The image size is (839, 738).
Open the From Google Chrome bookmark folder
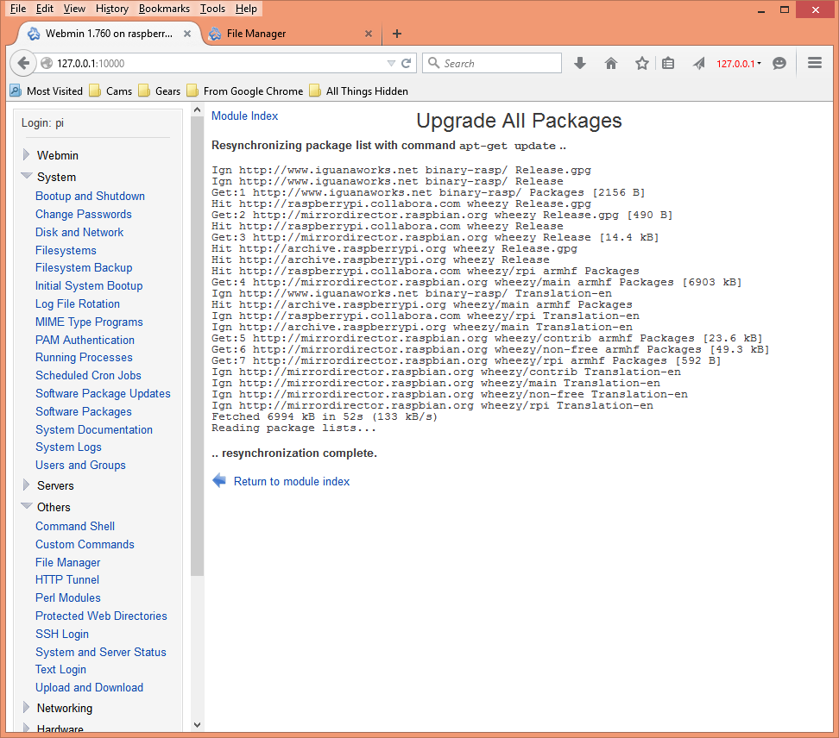tap(245, 91)
